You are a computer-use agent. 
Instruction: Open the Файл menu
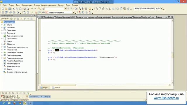pos(4,5)
